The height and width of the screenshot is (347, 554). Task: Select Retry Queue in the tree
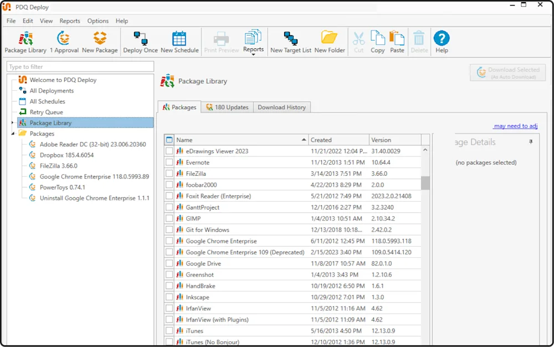(47, 112)
